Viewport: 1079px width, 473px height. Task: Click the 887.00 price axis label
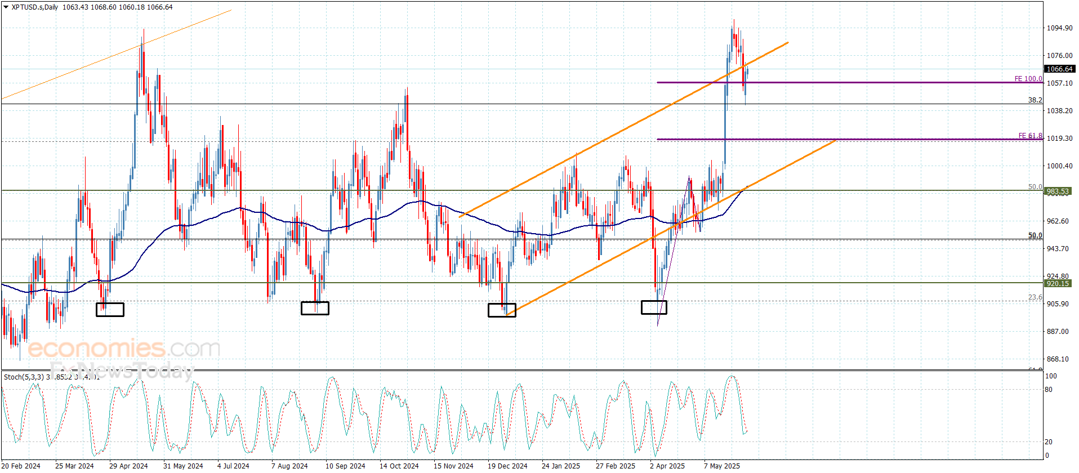[1058, 332]
